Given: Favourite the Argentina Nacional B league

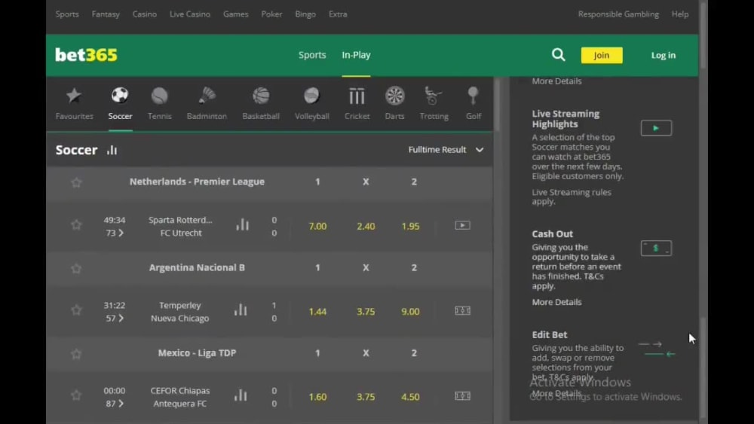Looking at the screenshot, I should (76, 268).
